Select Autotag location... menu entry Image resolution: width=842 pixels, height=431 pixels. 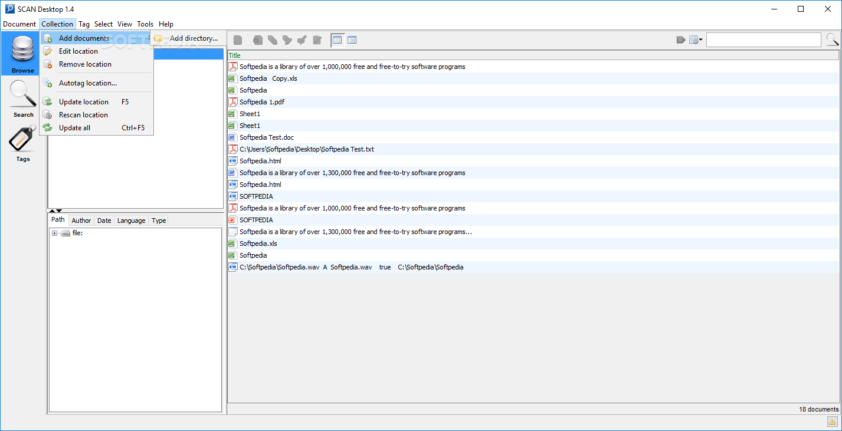coord(96,83)
